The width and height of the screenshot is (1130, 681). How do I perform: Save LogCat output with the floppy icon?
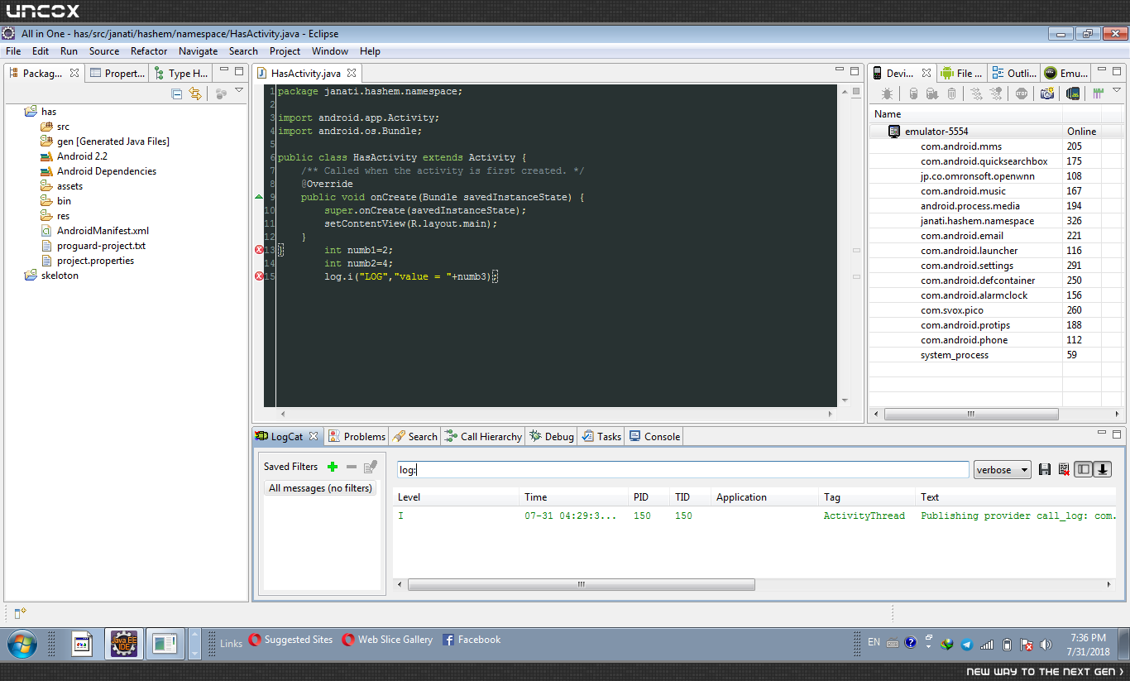(x=1045, y=470)
